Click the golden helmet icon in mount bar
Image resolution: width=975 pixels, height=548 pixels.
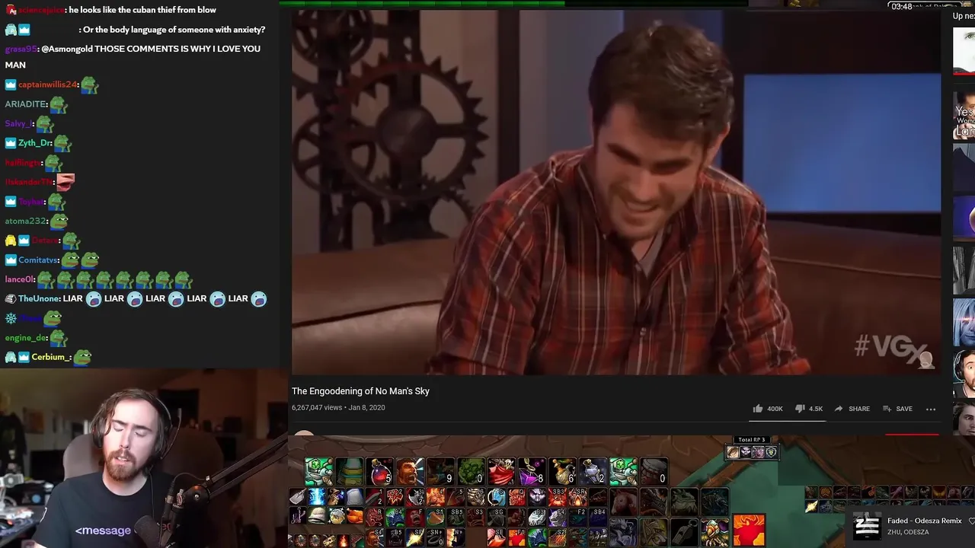click(x=654, y=532)
